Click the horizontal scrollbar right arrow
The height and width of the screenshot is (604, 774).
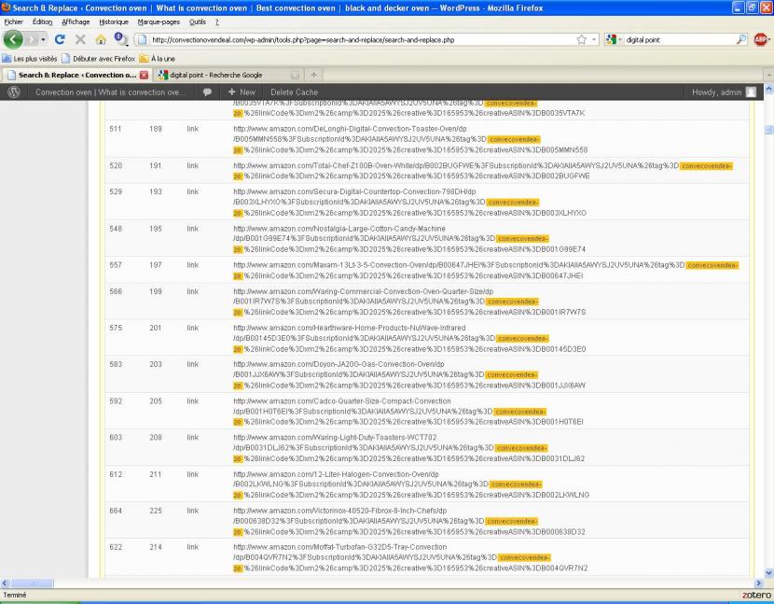[x=759, y=583]
